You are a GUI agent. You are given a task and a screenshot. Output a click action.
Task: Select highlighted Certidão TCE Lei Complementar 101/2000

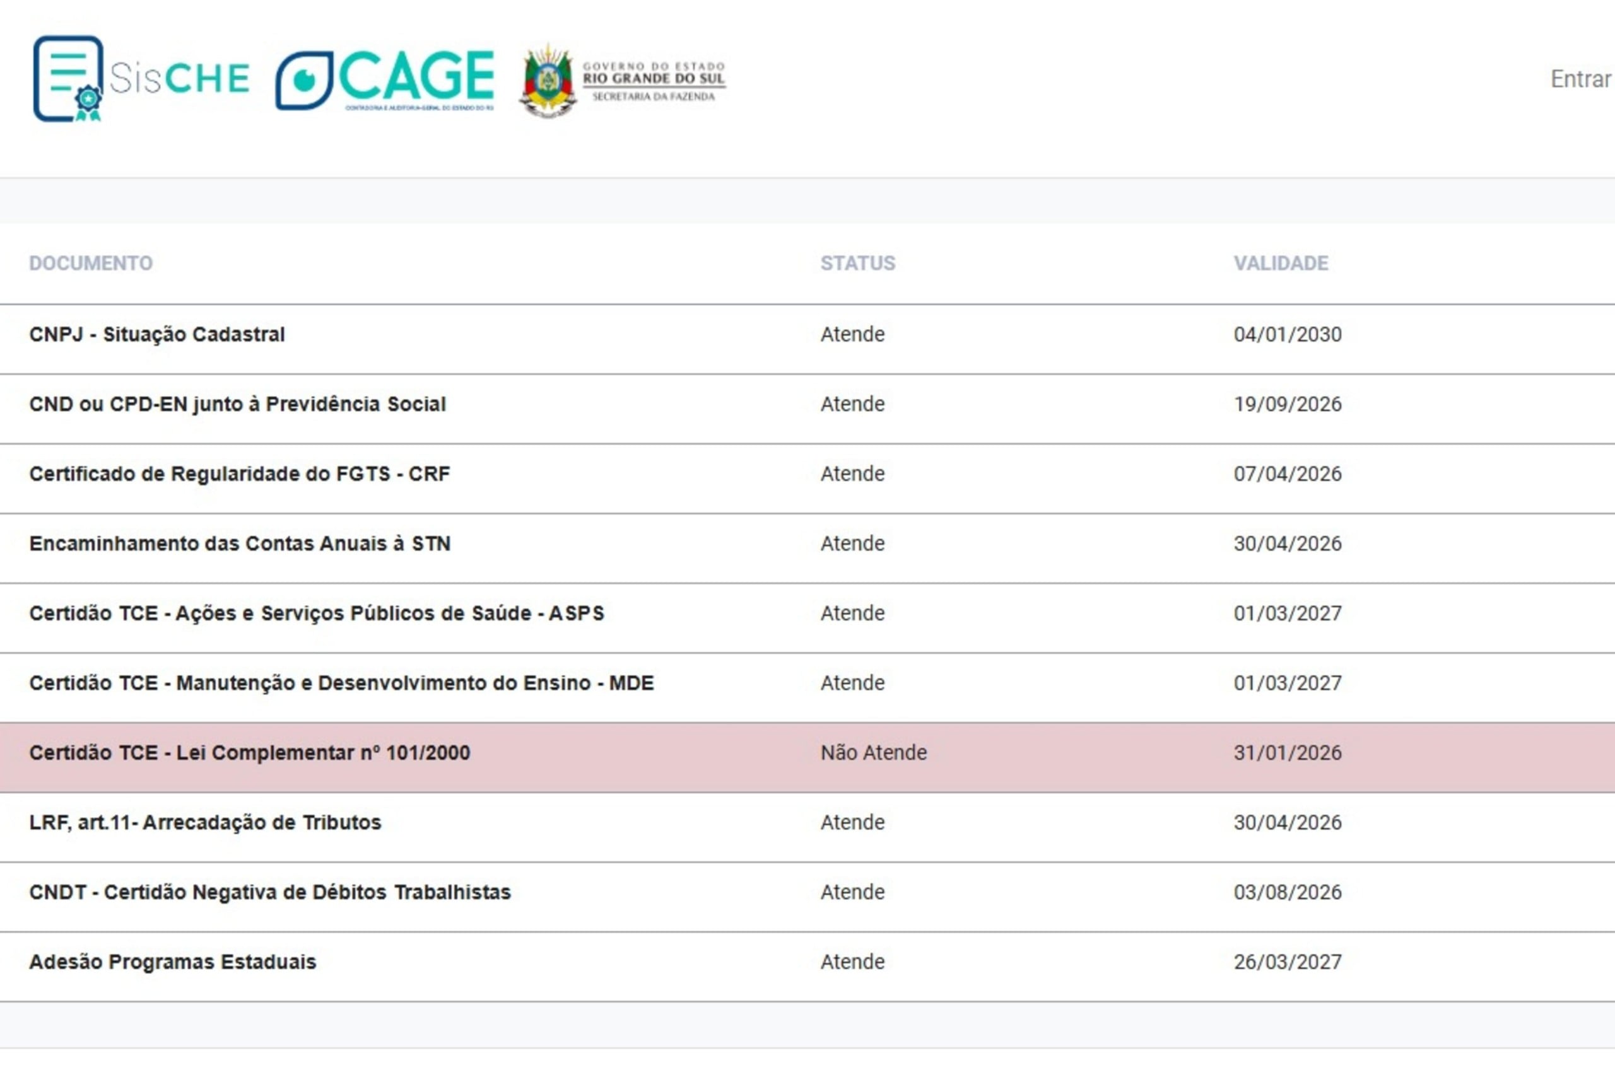click(250, 753)
